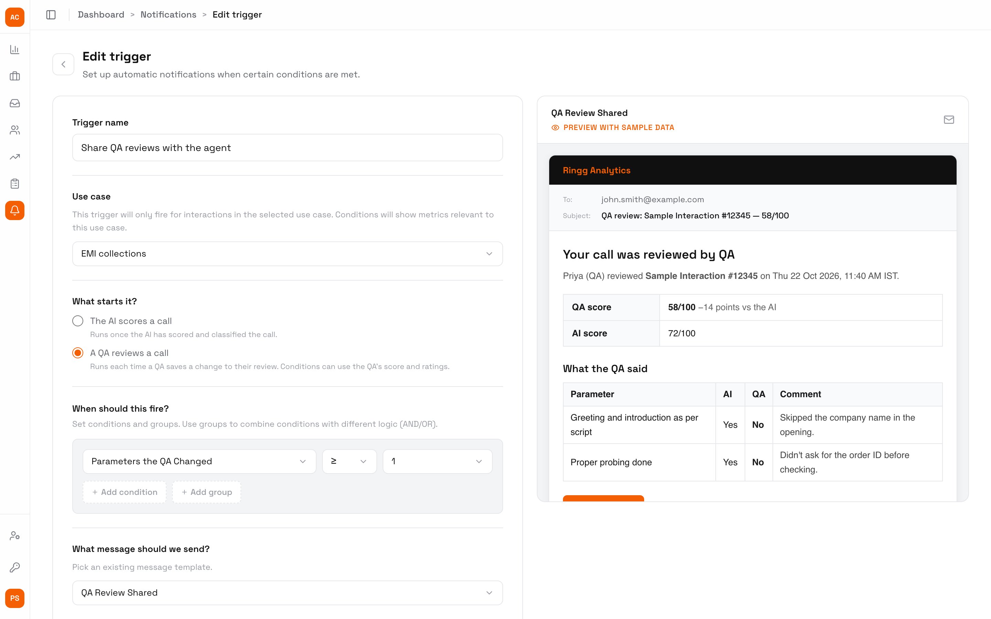
Task: Open the users group icon
Action: point(15,130)
